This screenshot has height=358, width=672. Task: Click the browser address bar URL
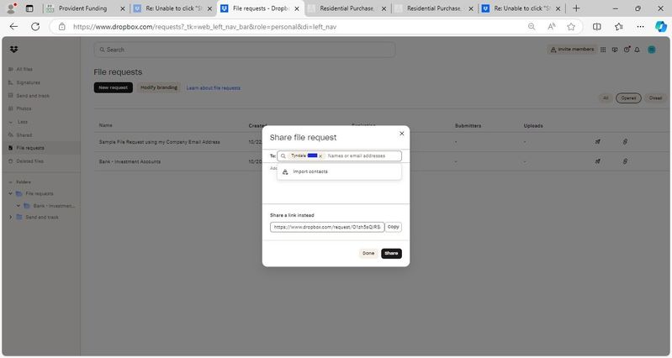pyautogui.click(x=204, y=27)
